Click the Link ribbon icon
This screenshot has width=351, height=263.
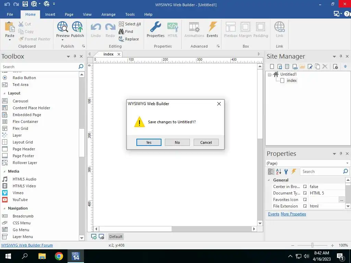(279, 27)
